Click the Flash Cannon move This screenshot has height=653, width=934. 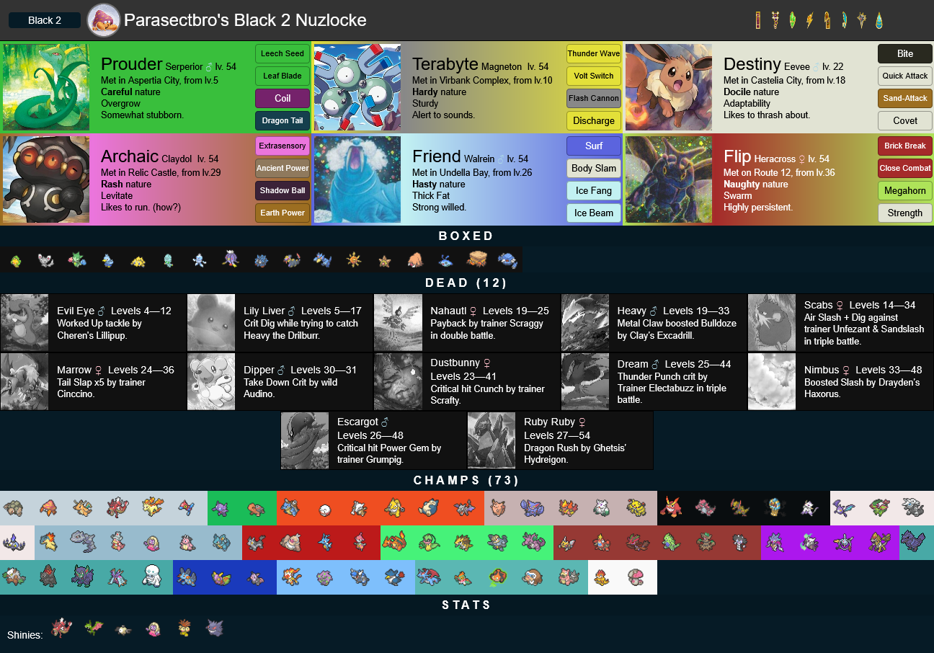click(x=594, y=98)
